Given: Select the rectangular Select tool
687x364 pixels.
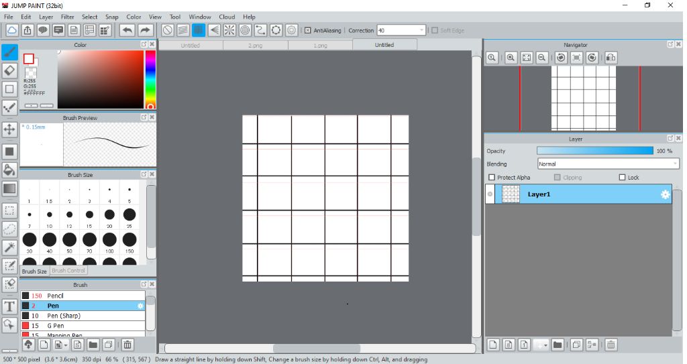Looking at the screenshot, I should [9, 210].
